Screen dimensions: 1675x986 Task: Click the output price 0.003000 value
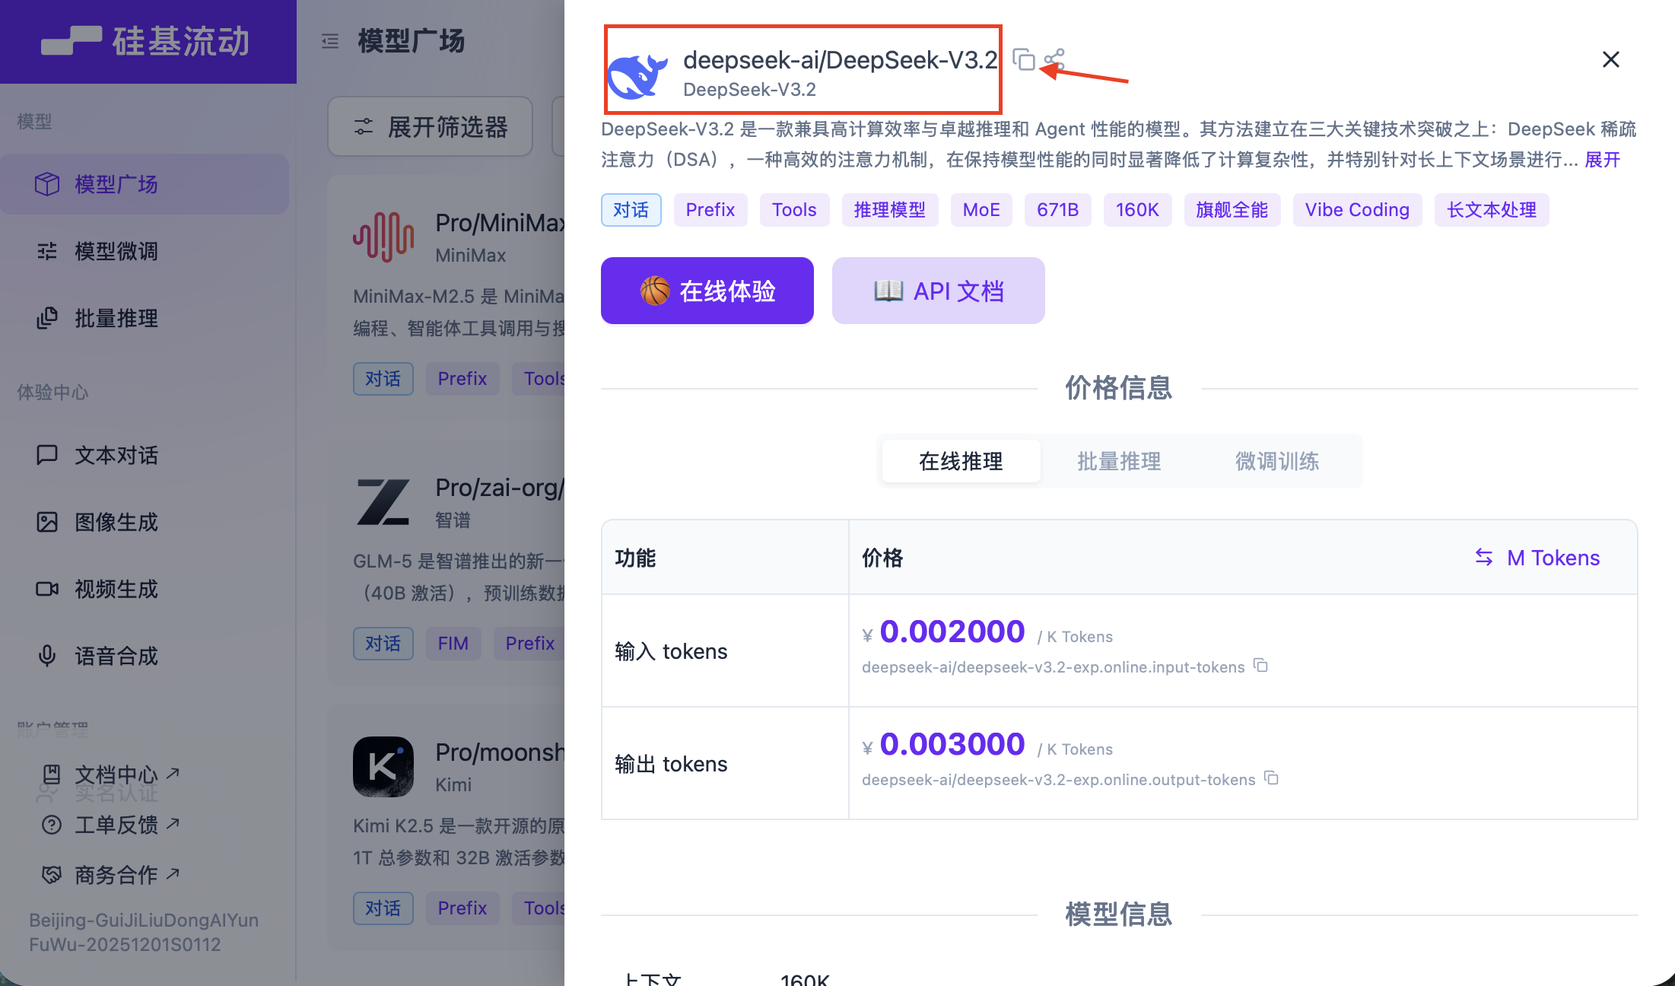[952, 744]
